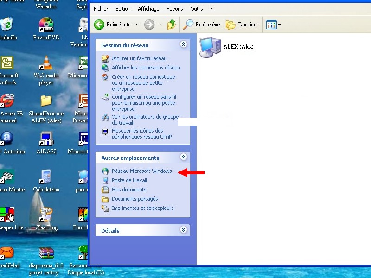
Task: Click the folder up-level icon
Action: pos(172,25)
